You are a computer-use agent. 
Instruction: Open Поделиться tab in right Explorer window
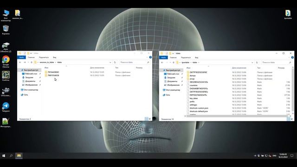186,58
